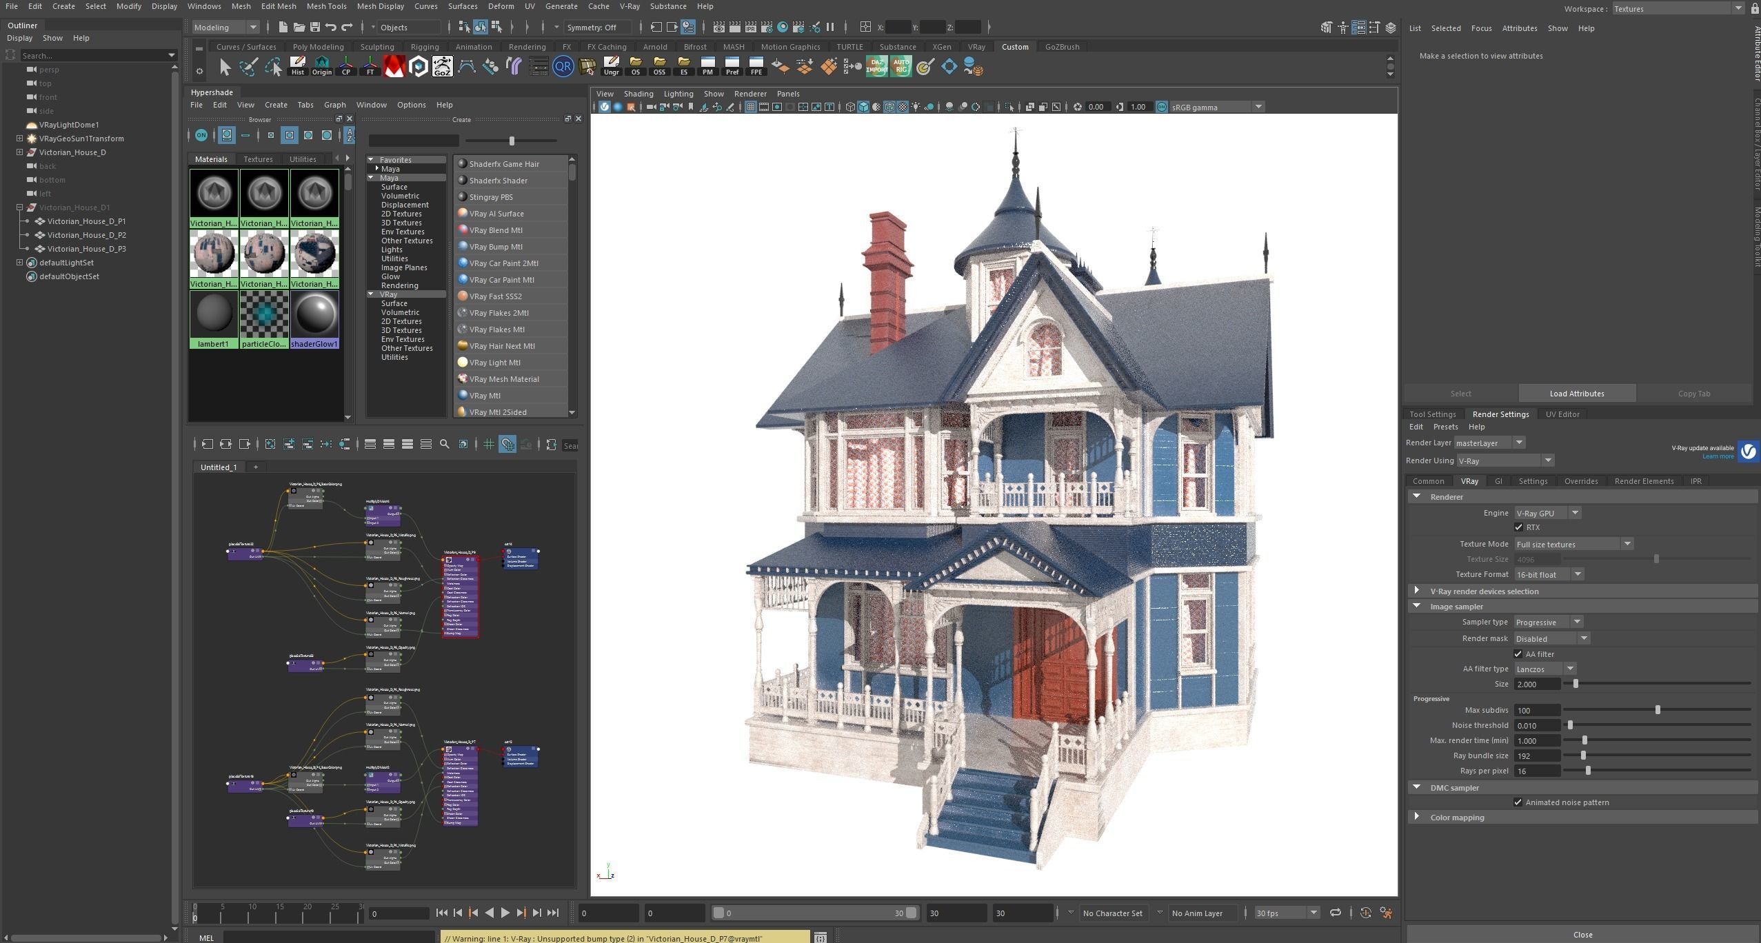The image size is (1761, 943).
Task: Open the Textures tab in Hypershade browser
Action: point(258,159)
